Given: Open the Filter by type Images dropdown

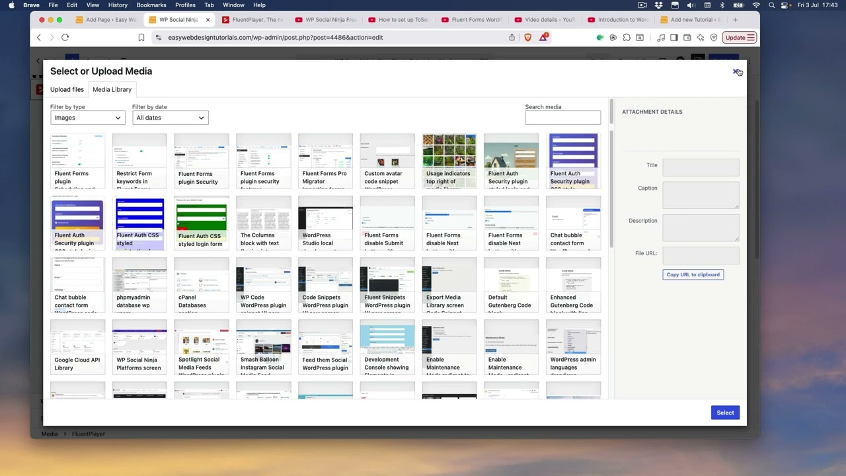Looking at the screenshot, I should tap(88, 118).
